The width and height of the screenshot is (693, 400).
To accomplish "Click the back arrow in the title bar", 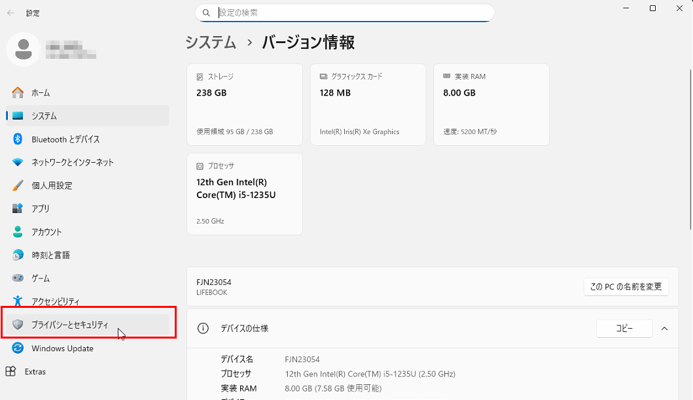I will tap(11, 12).
